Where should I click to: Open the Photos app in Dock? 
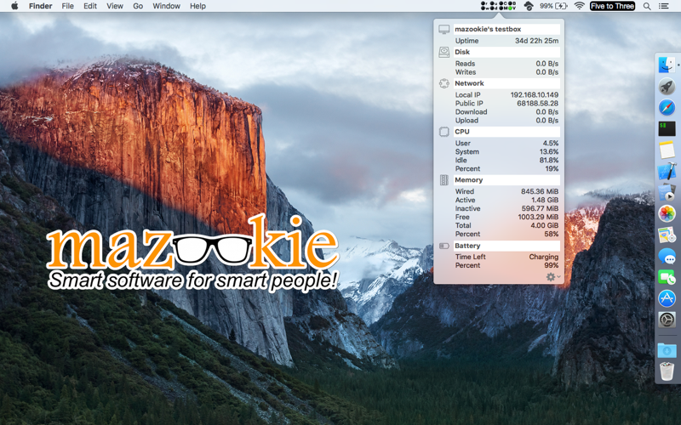tap(667, 213)
